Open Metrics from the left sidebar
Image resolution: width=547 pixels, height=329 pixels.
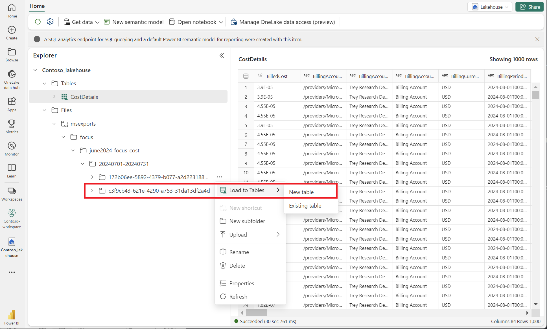coord(12,126)
